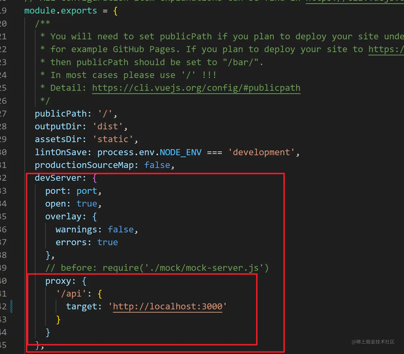
Task: Click the '/api' proxy key
Action: (71, 294)
